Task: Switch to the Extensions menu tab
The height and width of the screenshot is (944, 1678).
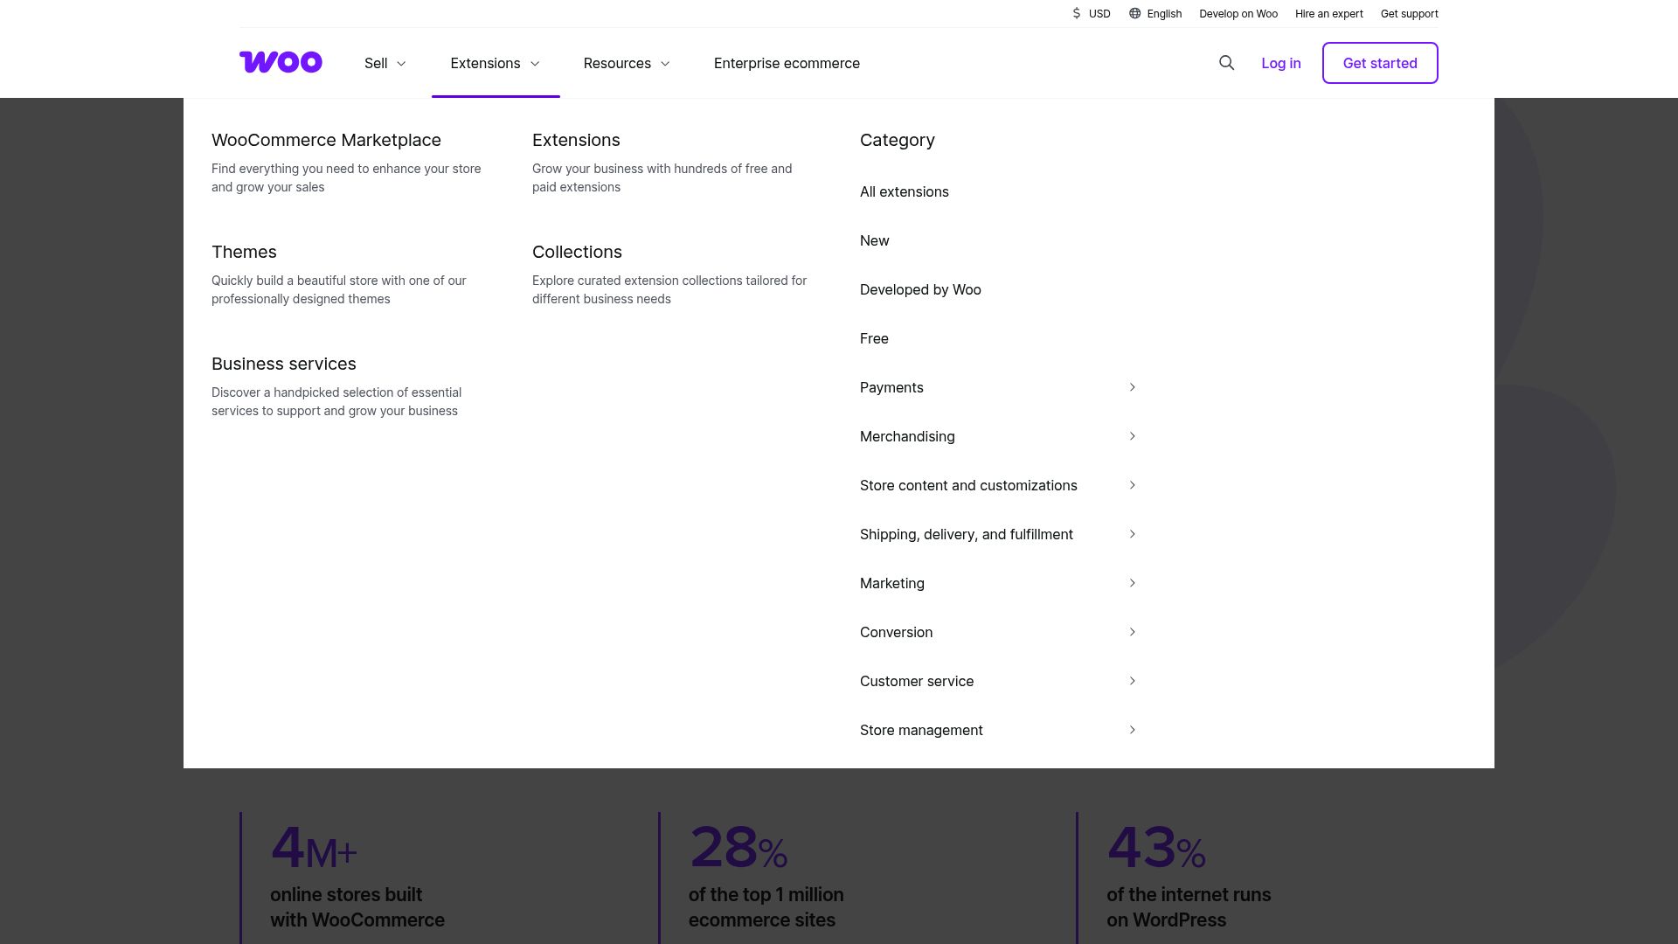Action: tap(495, 63)
